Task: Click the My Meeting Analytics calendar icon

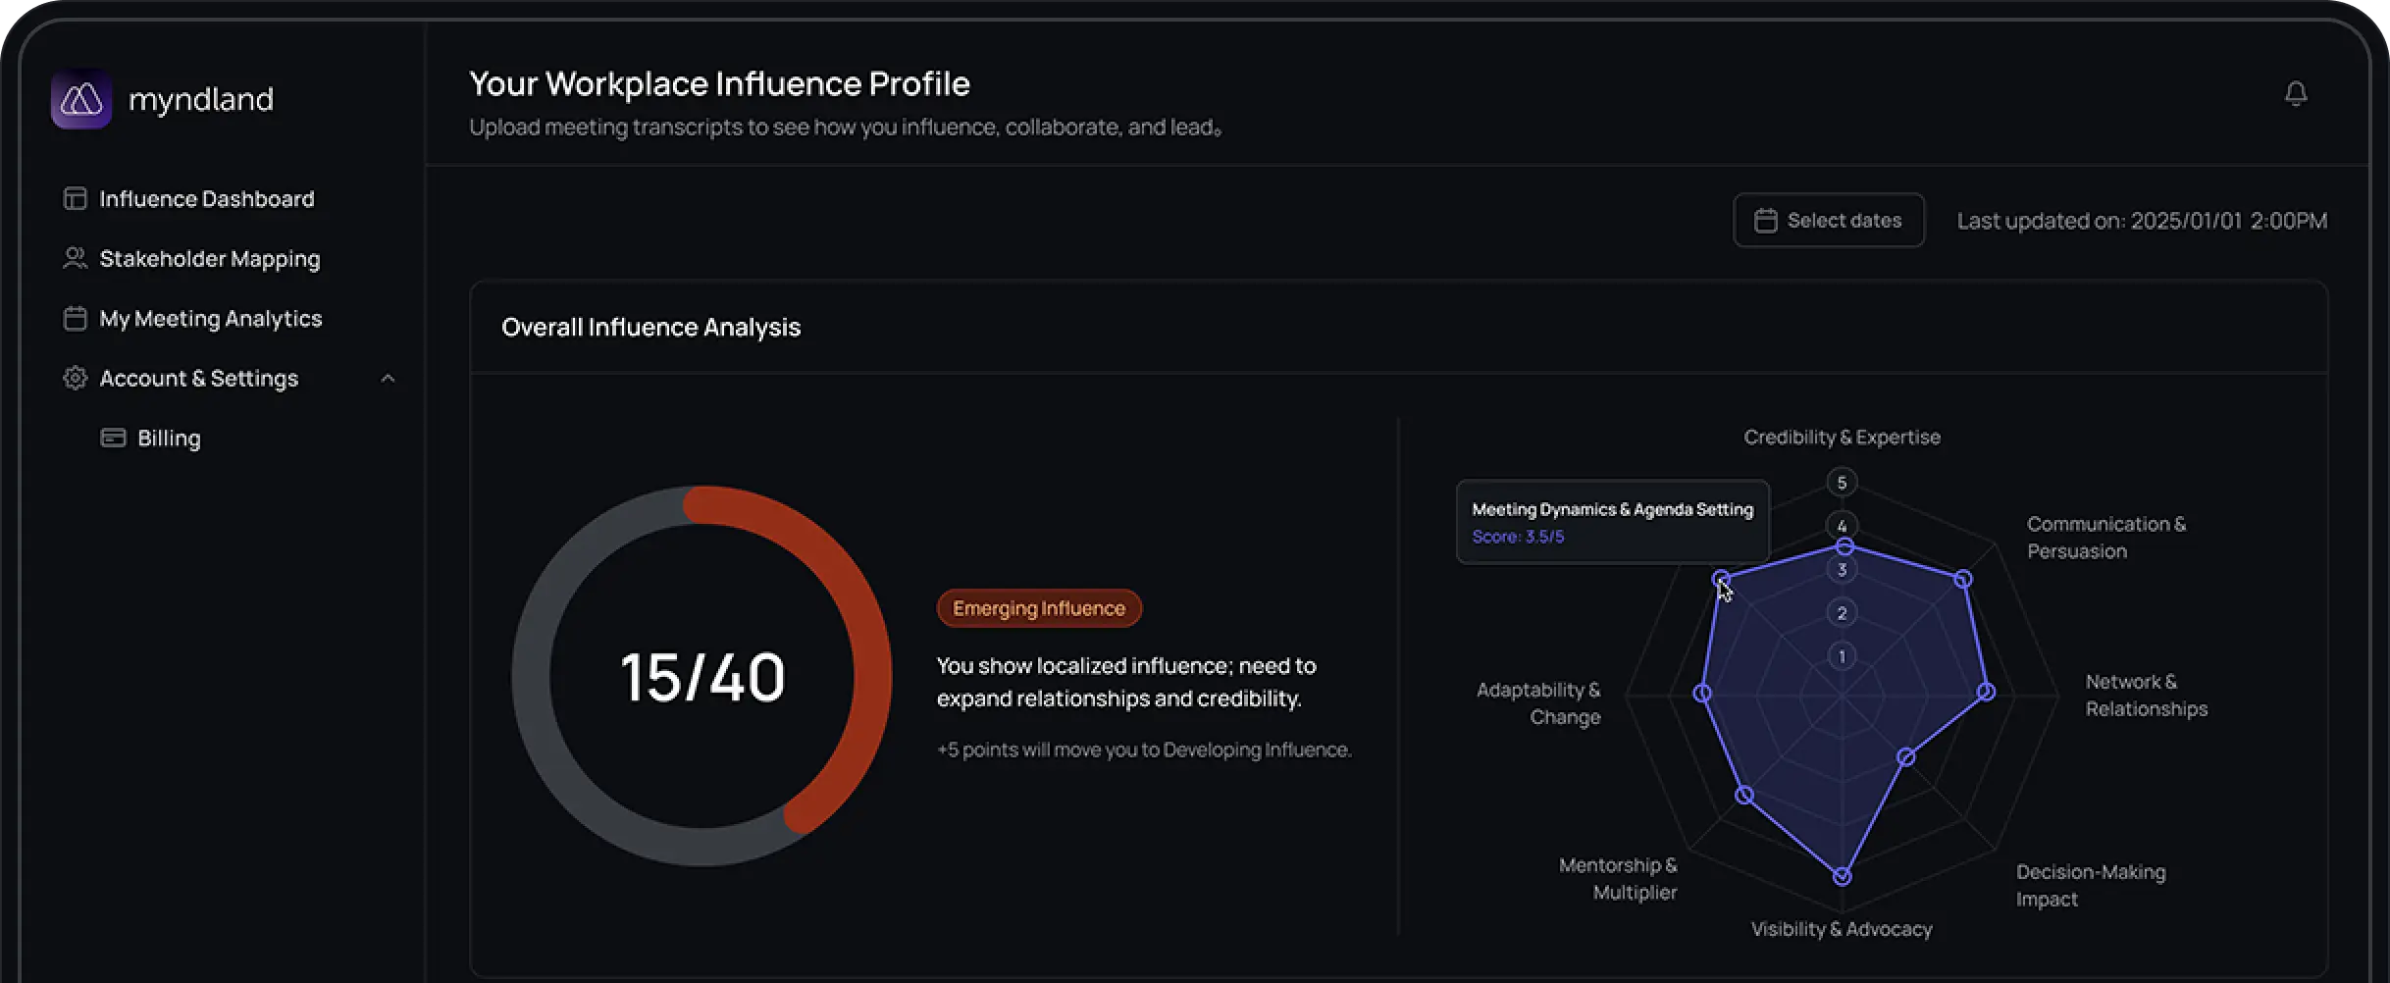Action: click(x=75, y=318)
